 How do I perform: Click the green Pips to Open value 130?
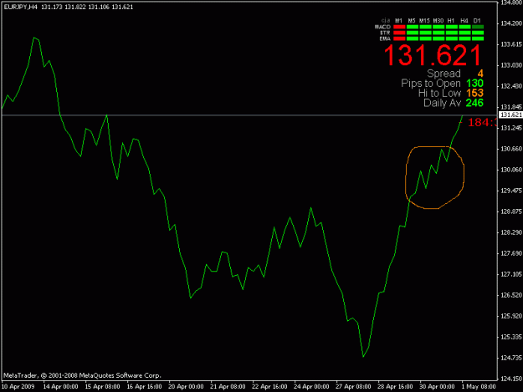coord(474,84)
